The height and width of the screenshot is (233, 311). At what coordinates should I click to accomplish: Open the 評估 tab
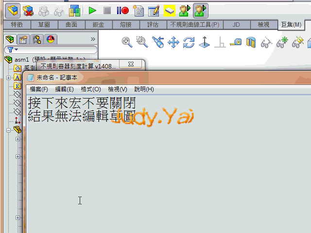click(153, 25)
